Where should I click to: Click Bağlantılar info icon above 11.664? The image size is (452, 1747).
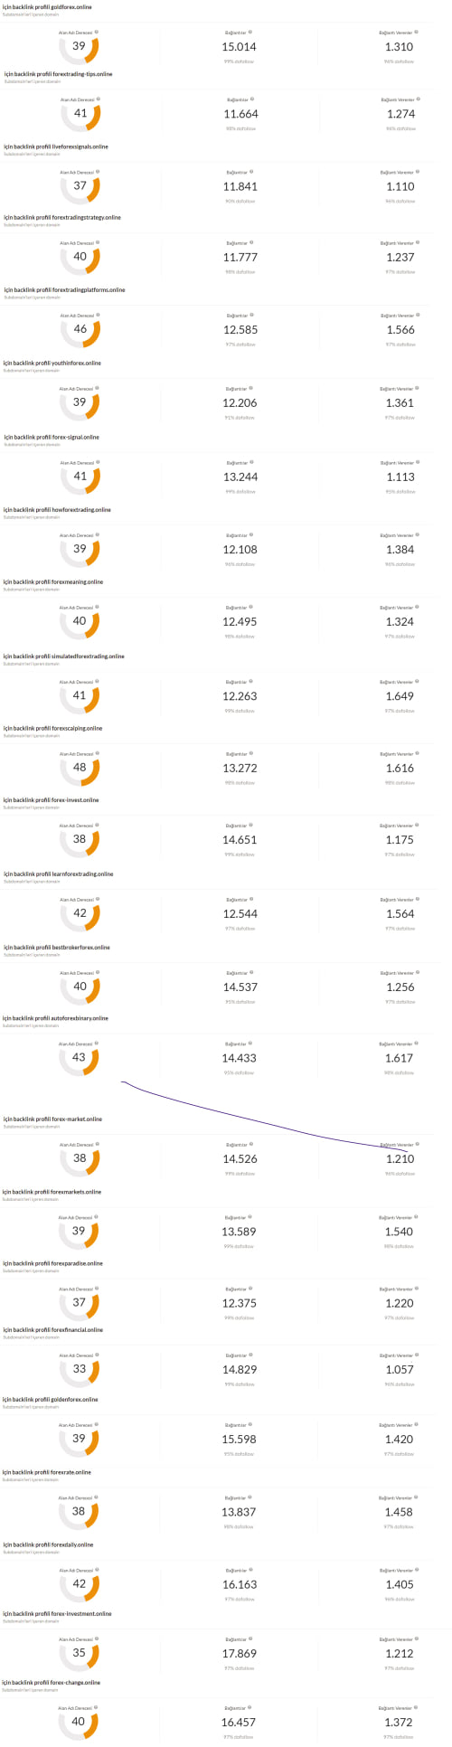click(x=252, y=99)
